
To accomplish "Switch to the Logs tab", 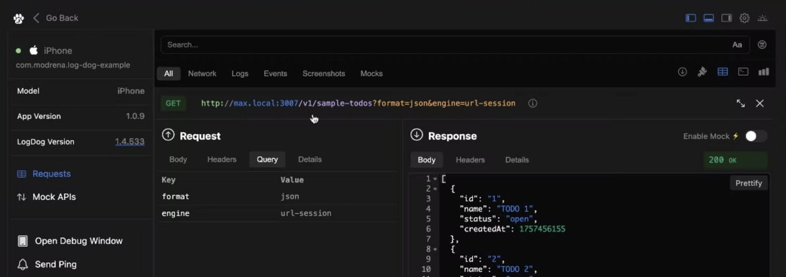I will tap(240, 73).
